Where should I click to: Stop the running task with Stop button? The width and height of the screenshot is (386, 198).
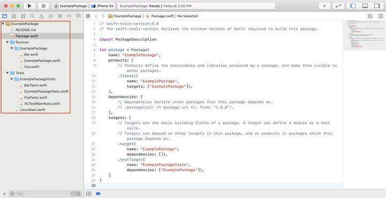pyautogui.click(x=43, y=6)
